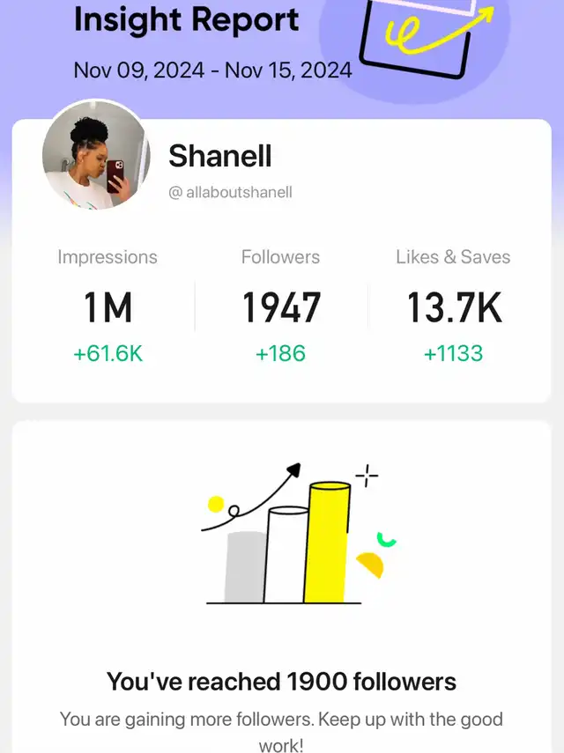Open Shanell's profile picture
This screenshot has height=753, width=564.
pyautogui.click(x=96, y=156)
